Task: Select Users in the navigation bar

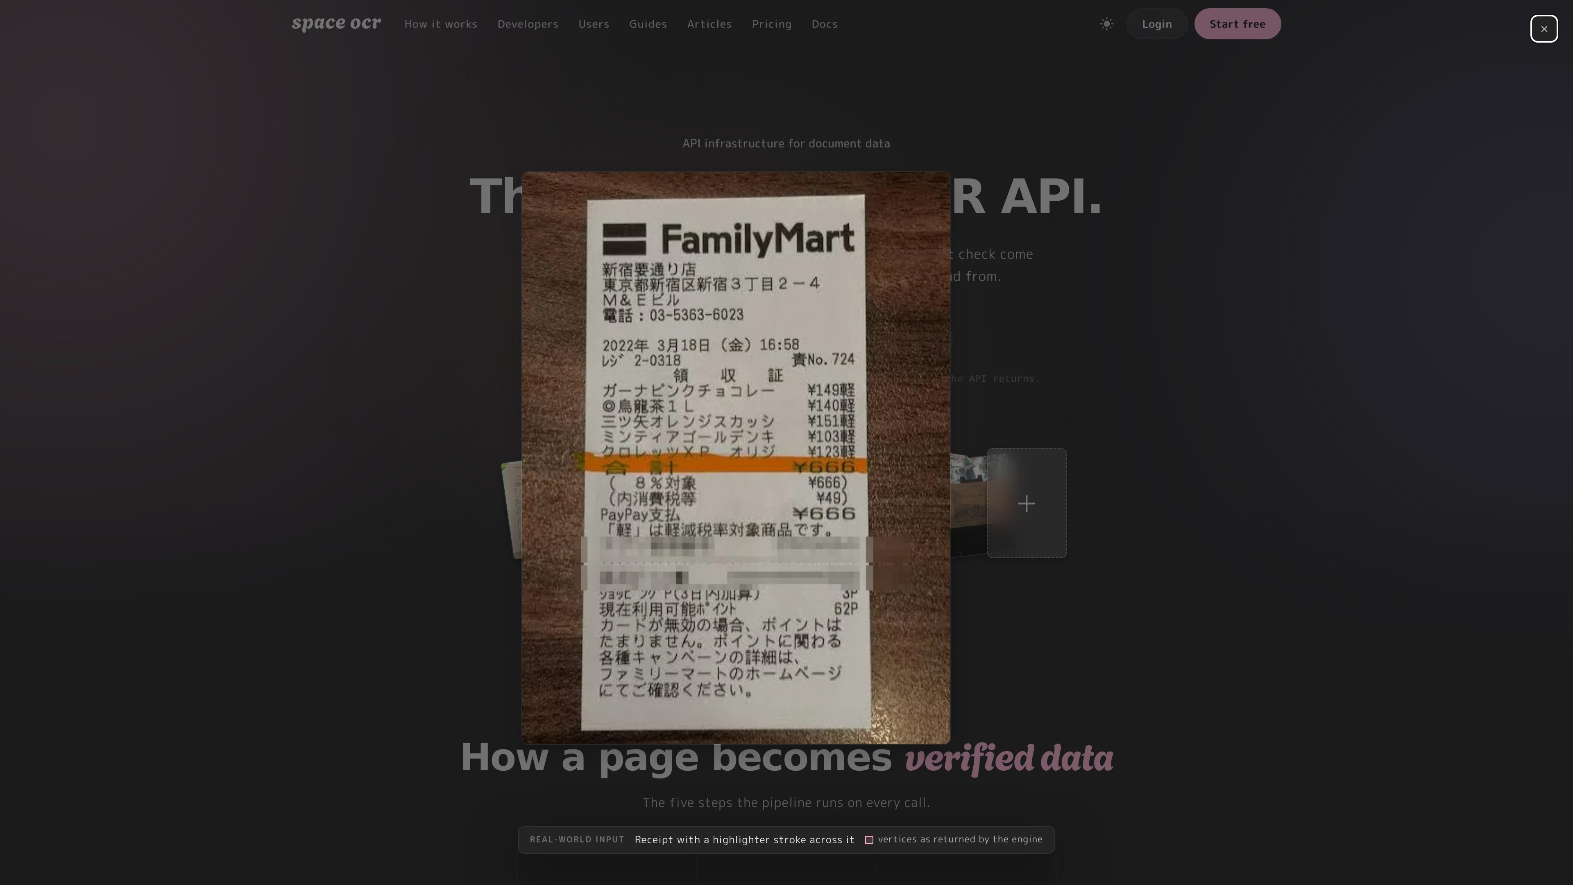Action: pos(594,24)
